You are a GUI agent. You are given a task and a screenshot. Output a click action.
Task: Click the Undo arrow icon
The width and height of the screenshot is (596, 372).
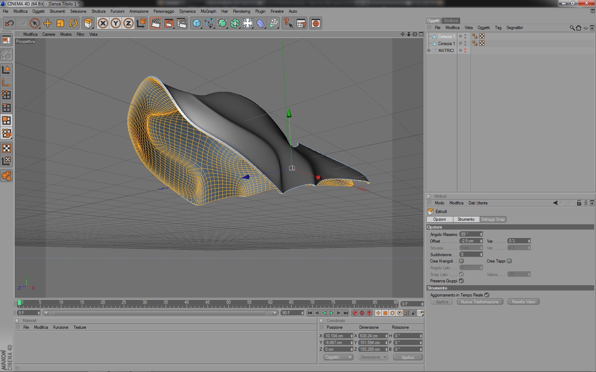pyautogui.click(x=9, y=23)
